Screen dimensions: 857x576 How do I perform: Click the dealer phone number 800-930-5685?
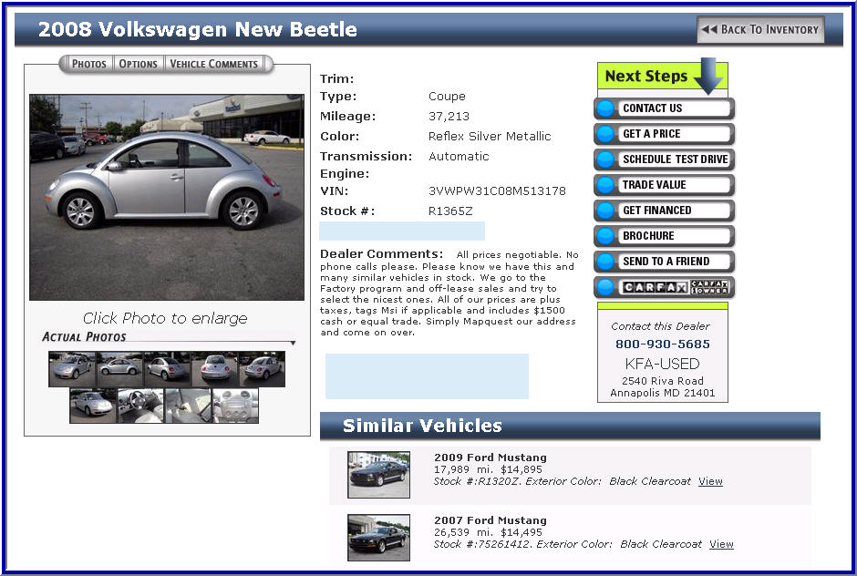tap(663, 344)
